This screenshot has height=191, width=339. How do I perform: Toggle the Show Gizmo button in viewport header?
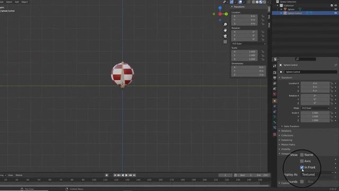tap(231, 2)
